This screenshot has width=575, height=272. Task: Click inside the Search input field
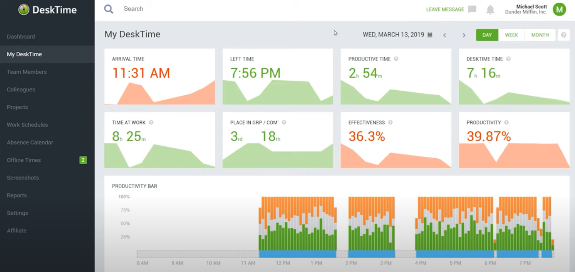(154, 8)
